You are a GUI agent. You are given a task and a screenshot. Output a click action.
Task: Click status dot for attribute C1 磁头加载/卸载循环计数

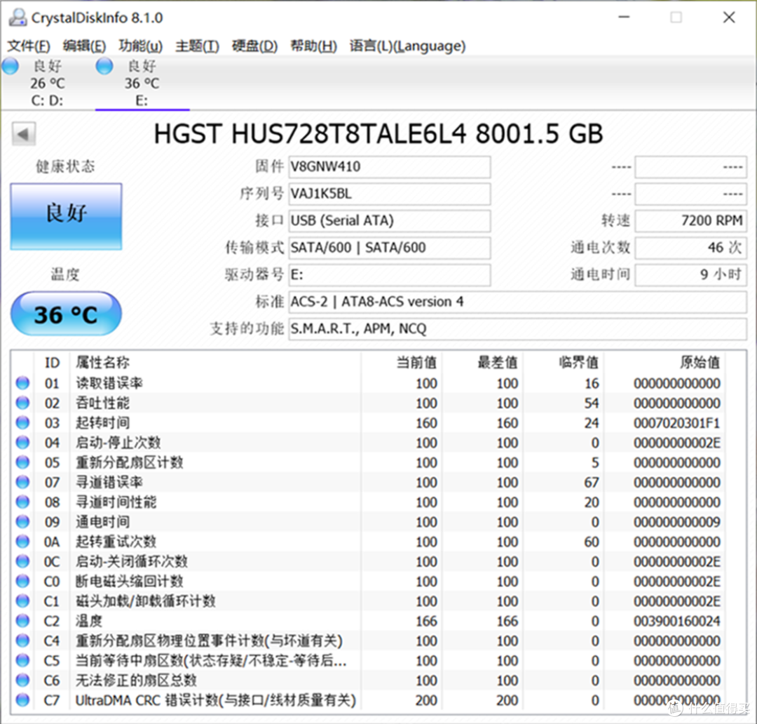22,601
